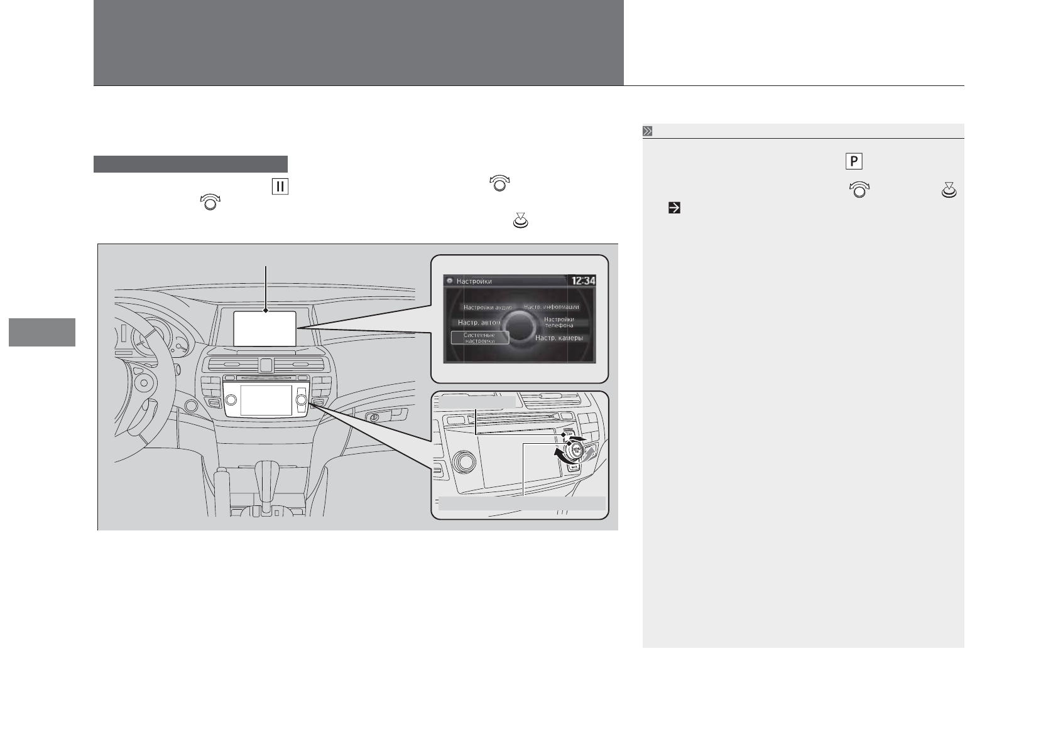Select Настр. камеры on the settings screen
Viewport: 1058px width, 747px height.
559,338
